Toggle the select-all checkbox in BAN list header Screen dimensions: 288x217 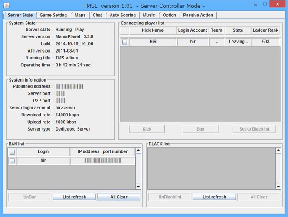tap(12, 152)
